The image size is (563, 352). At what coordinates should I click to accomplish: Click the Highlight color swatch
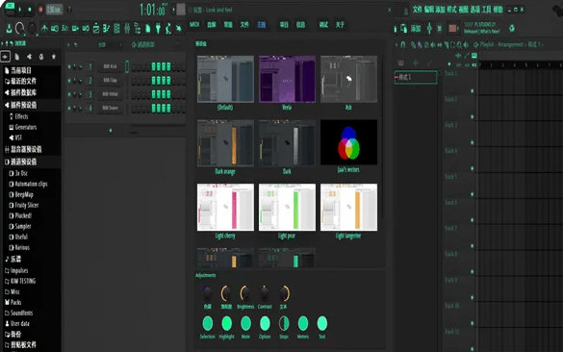226,323
